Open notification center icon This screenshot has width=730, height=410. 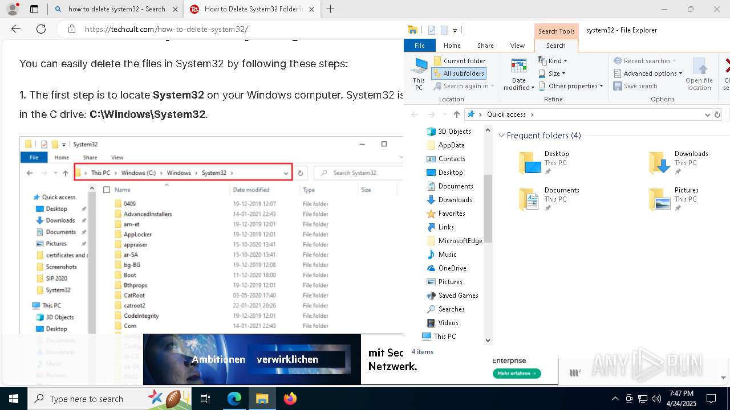[711, 399]
